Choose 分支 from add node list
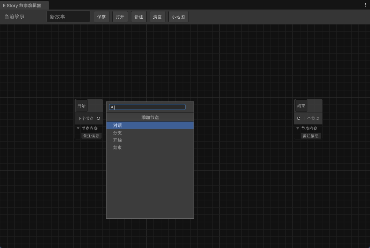 point(150,133)
